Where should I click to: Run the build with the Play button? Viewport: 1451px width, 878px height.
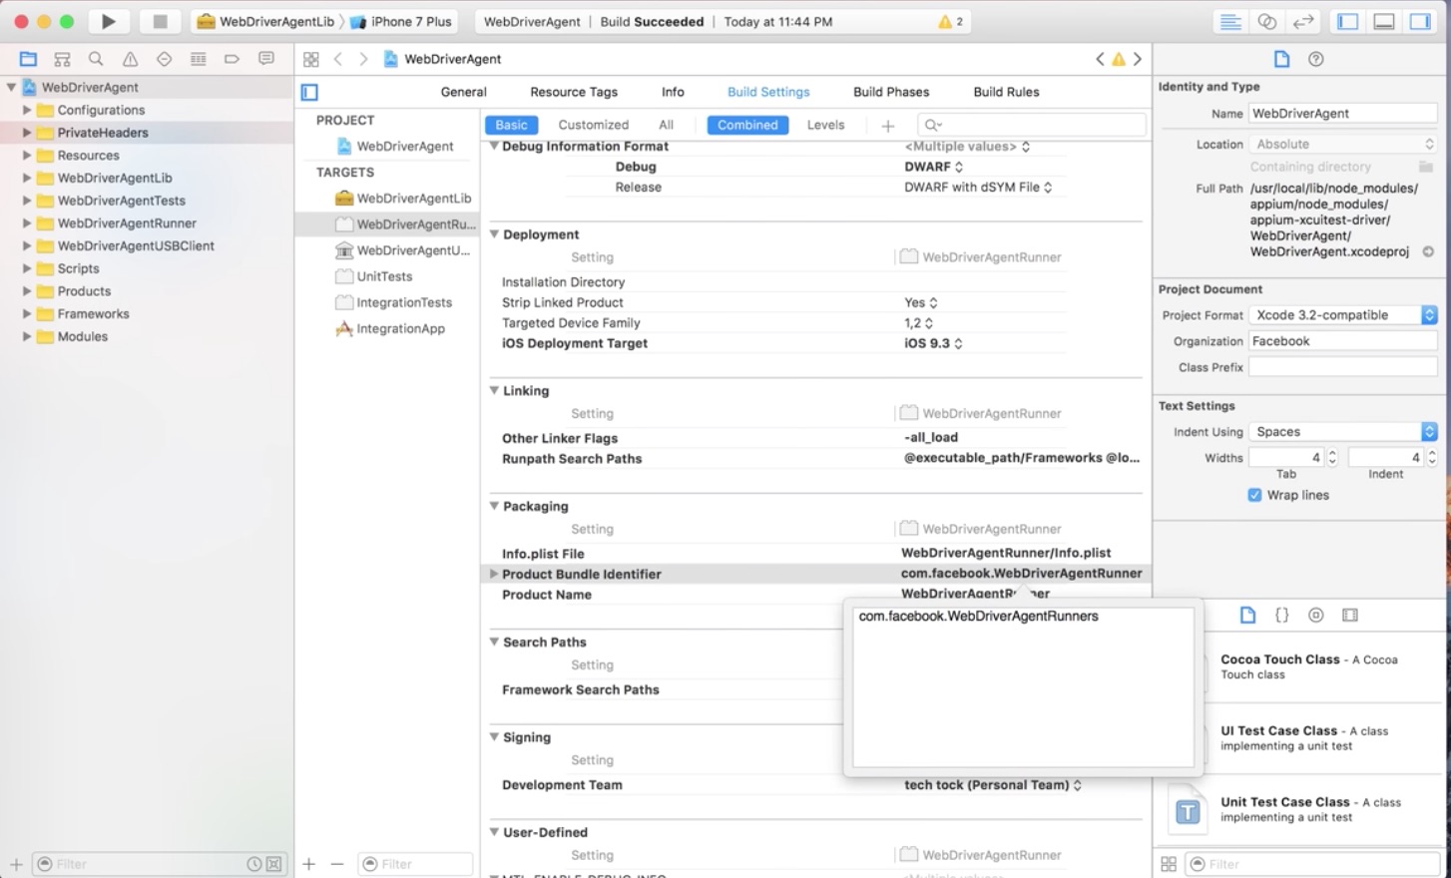[108, 21]
